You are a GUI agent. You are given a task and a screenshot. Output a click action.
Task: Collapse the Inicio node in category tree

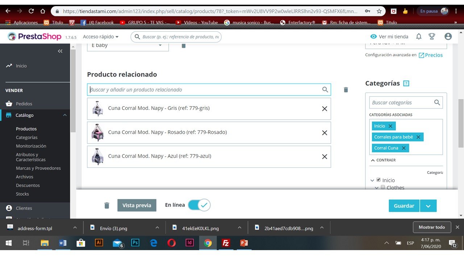click(372, 180)
